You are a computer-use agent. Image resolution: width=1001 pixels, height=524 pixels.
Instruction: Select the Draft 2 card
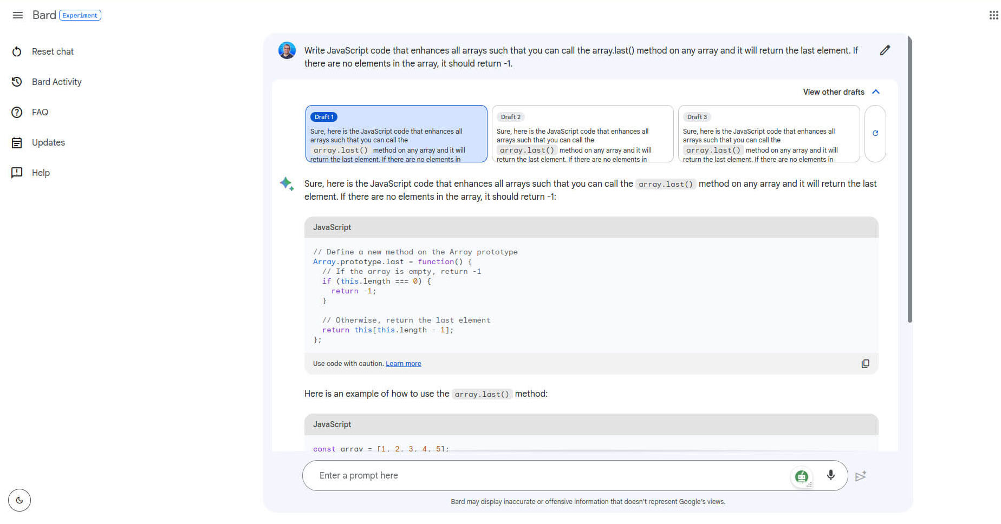pyautogui.click(x=583, y=134)
